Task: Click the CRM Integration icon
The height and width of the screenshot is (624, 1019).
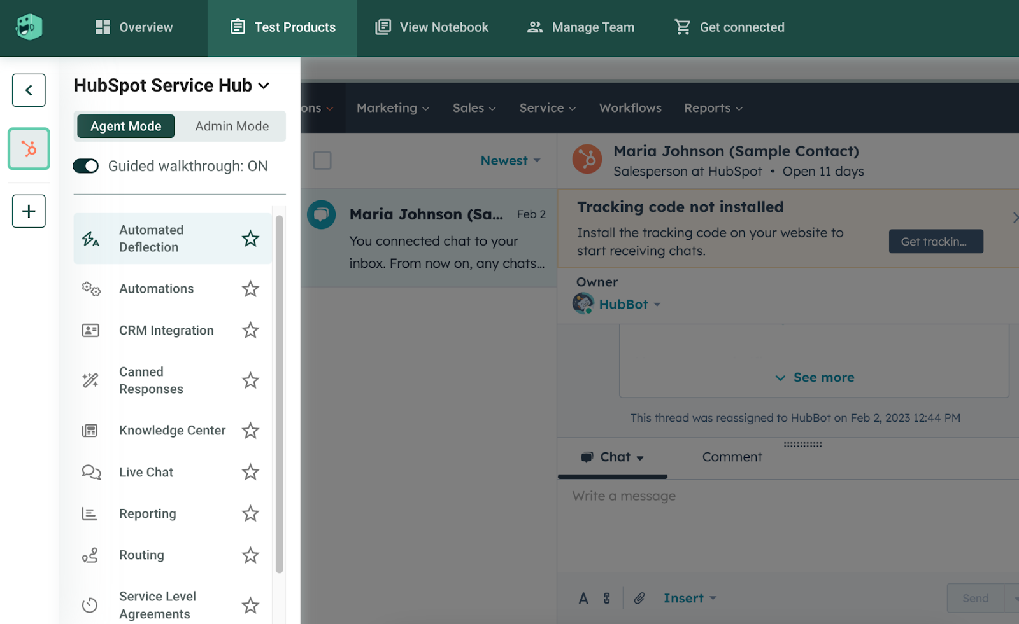Action: pos(91,330)
